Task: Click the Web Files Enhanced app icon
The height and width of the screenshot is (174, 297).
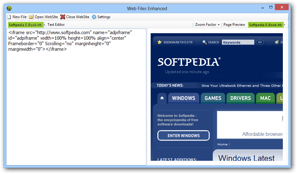Action: pos(9,8)
